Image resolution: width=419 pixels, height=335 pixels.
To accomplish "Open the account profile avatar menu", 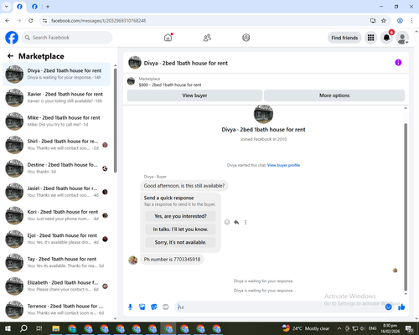I will tap(402, 38).
